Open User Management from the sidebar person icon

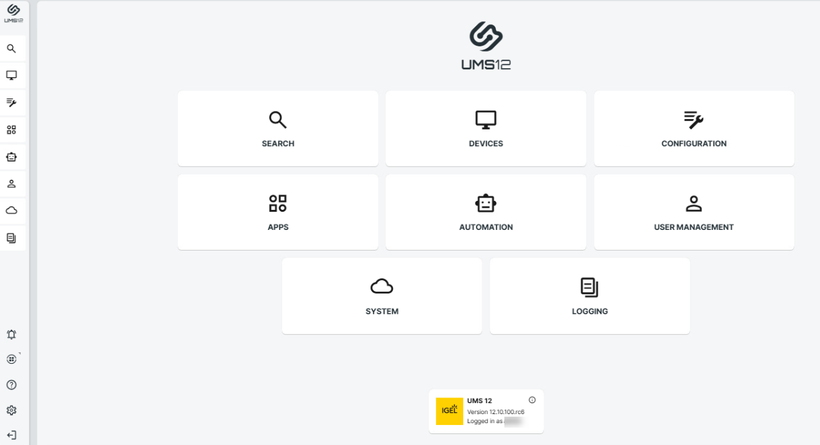tap(12, 184)
